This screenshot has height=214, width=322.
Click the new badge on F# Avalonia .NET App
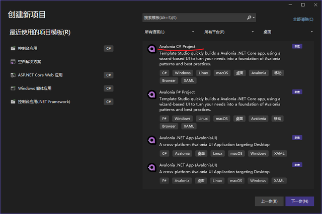point(297,165)
